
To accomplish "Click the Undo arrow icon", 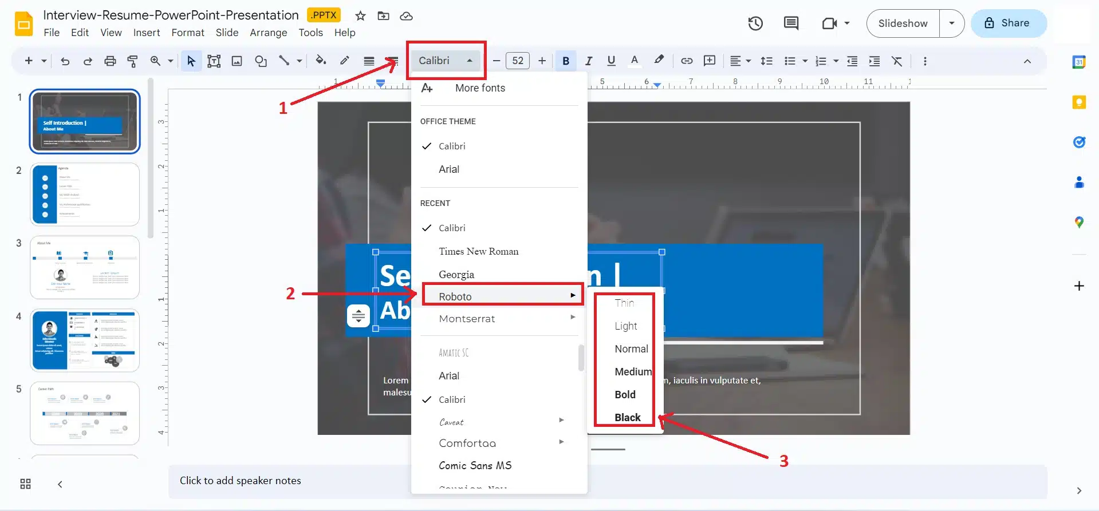I will point(65,61).
